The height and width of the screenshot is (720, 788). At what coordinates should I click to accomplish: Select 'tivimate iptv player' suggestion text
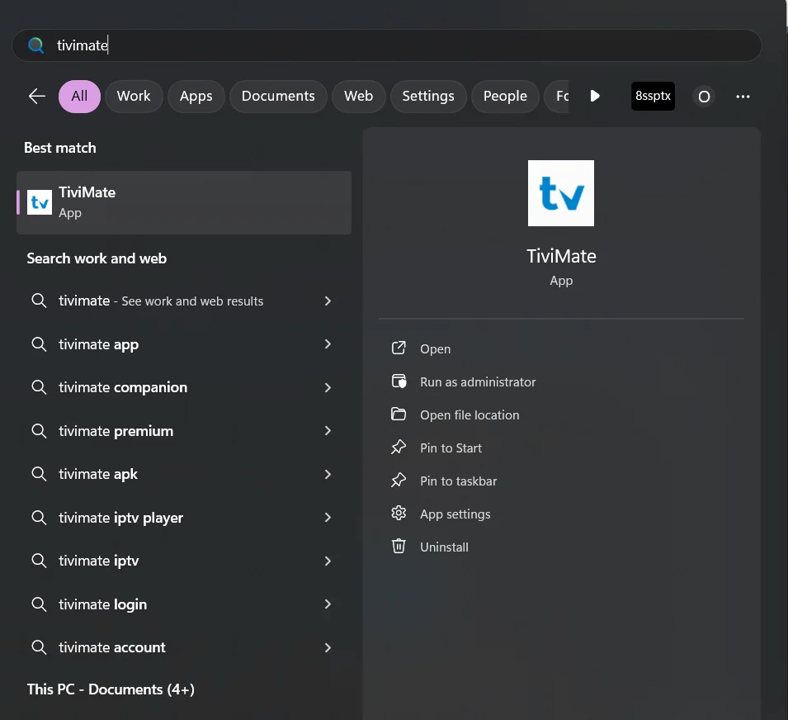click(120, 518)
